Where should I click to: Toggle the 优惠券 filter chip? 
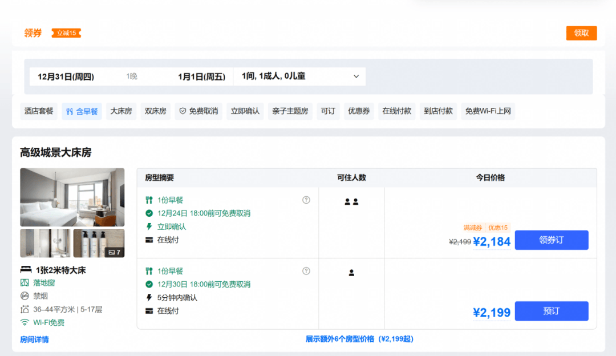coord(359,111)
